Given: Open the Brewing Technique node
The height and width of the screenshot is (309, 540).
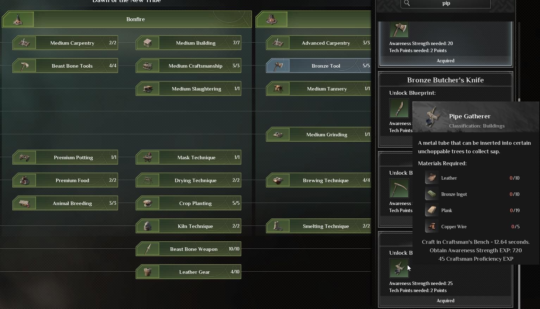Looking at the screenshot, I should coord(325,180).
